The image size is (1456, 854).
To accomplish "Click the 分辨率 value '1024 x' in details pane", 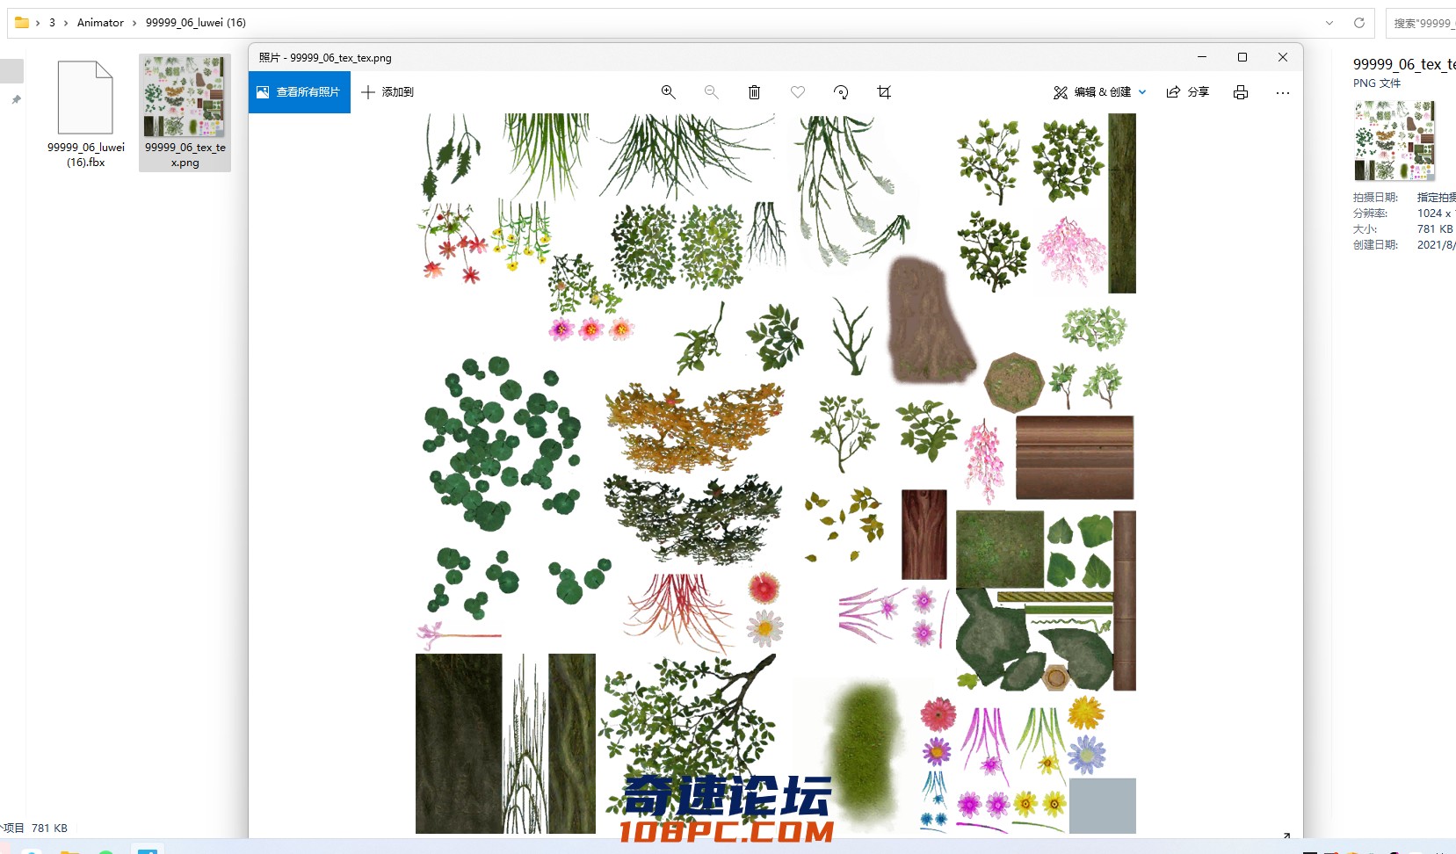I will 1435,213.
